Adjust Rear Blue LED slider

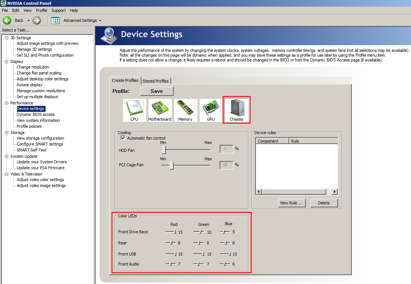pos(225,243)
